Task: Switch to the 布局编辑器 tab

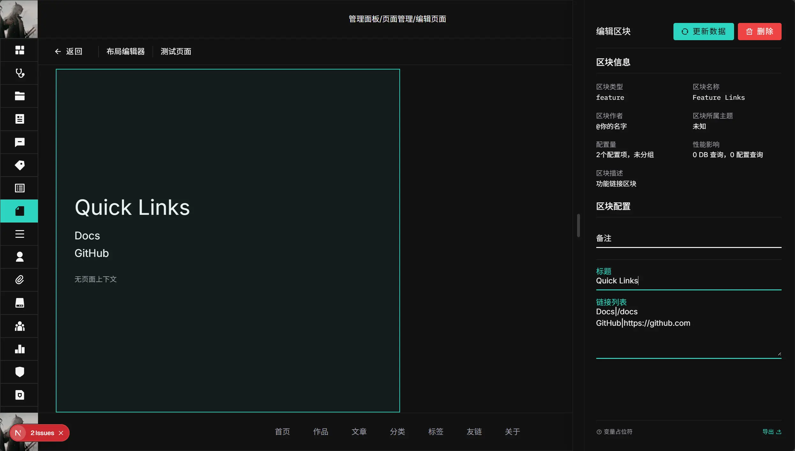Action: point(125,51)
